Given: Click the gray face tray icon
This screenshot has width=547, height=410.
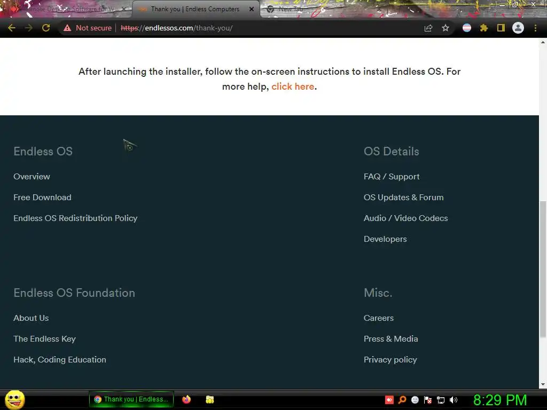Looking at the screenshot, I should point(415,400).
